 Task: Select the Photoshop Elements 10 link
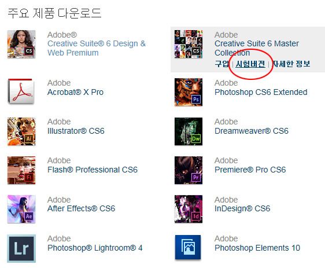click(x=257, y=248)
